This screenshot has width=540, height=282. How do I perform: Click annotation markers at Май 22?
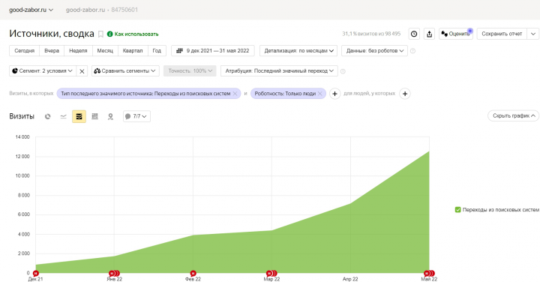(x=429, y=274)
